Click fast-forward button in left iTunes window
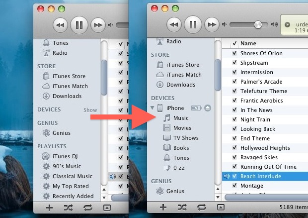308x218 pixels. click(x=98, y=25)
